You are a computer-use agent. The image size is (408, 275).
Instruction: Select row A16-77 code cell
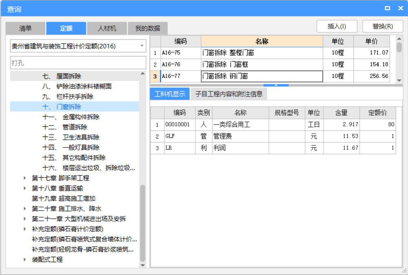click(x=181, y=76)
